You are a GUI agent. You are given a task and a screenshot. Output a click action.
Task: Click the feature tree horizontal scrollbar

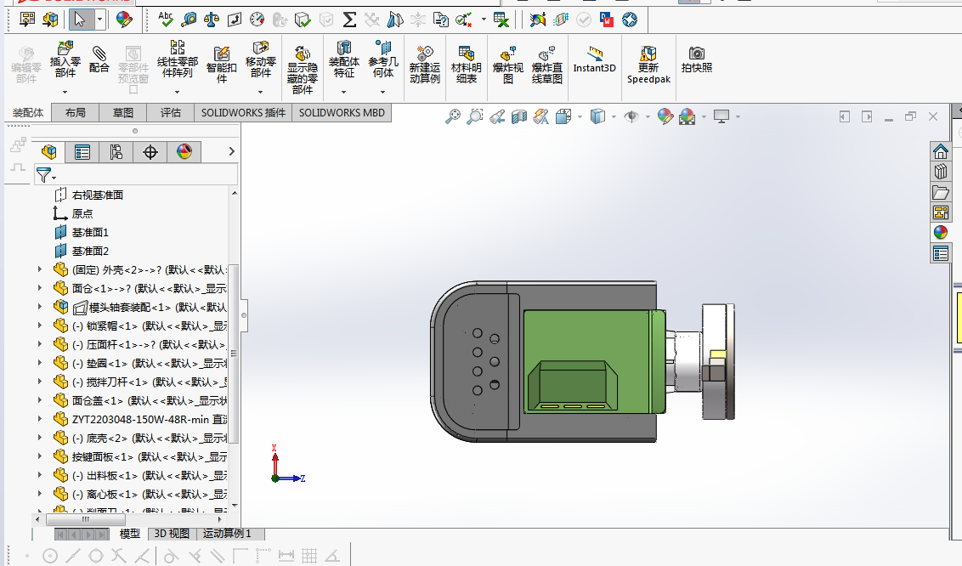86,519
